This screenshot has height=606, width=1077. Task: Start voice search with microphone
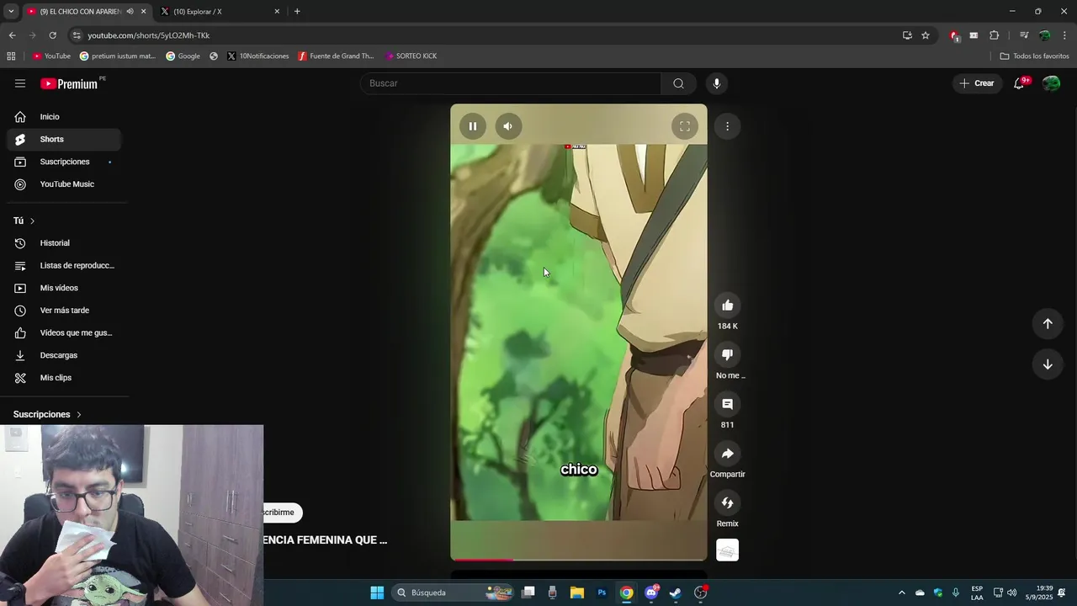pos(717,83)
